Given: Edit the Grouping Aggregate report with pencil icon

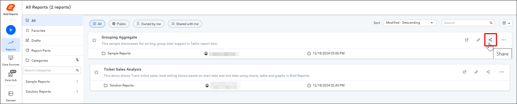Looking at the screenshot, I should [478, 40].
